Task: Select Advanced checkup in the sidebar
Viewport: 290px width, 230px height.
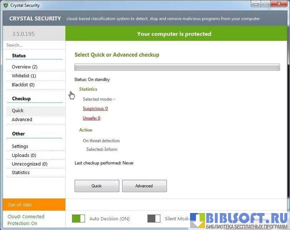Action: (22, 120)
